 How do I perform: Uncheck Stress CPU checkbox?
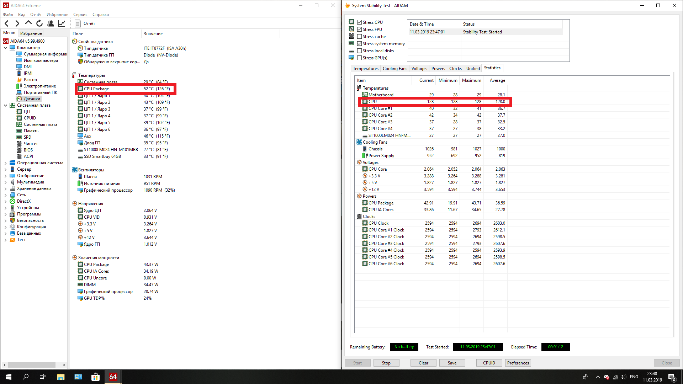coord(359,22)
